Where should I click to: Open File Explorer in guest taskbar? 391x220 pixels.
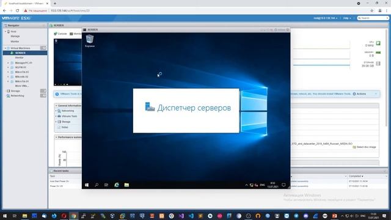[126, 185]
